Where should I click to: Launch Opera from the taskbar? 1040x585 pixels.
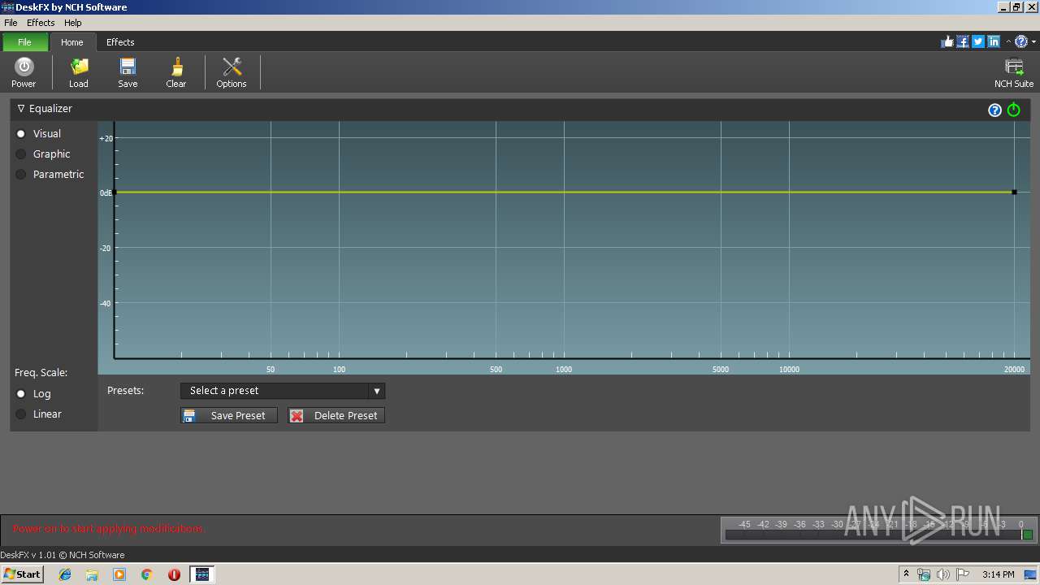pos(174,574)
